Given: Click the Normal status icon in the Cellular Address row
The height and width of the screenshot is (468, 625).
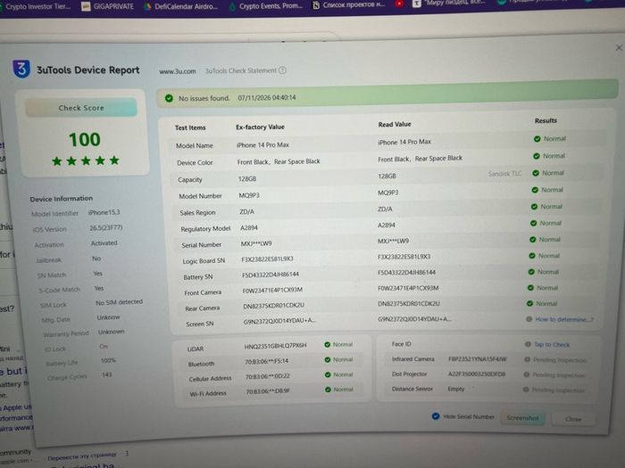Looking at the screenshot, I should point(328,375).
